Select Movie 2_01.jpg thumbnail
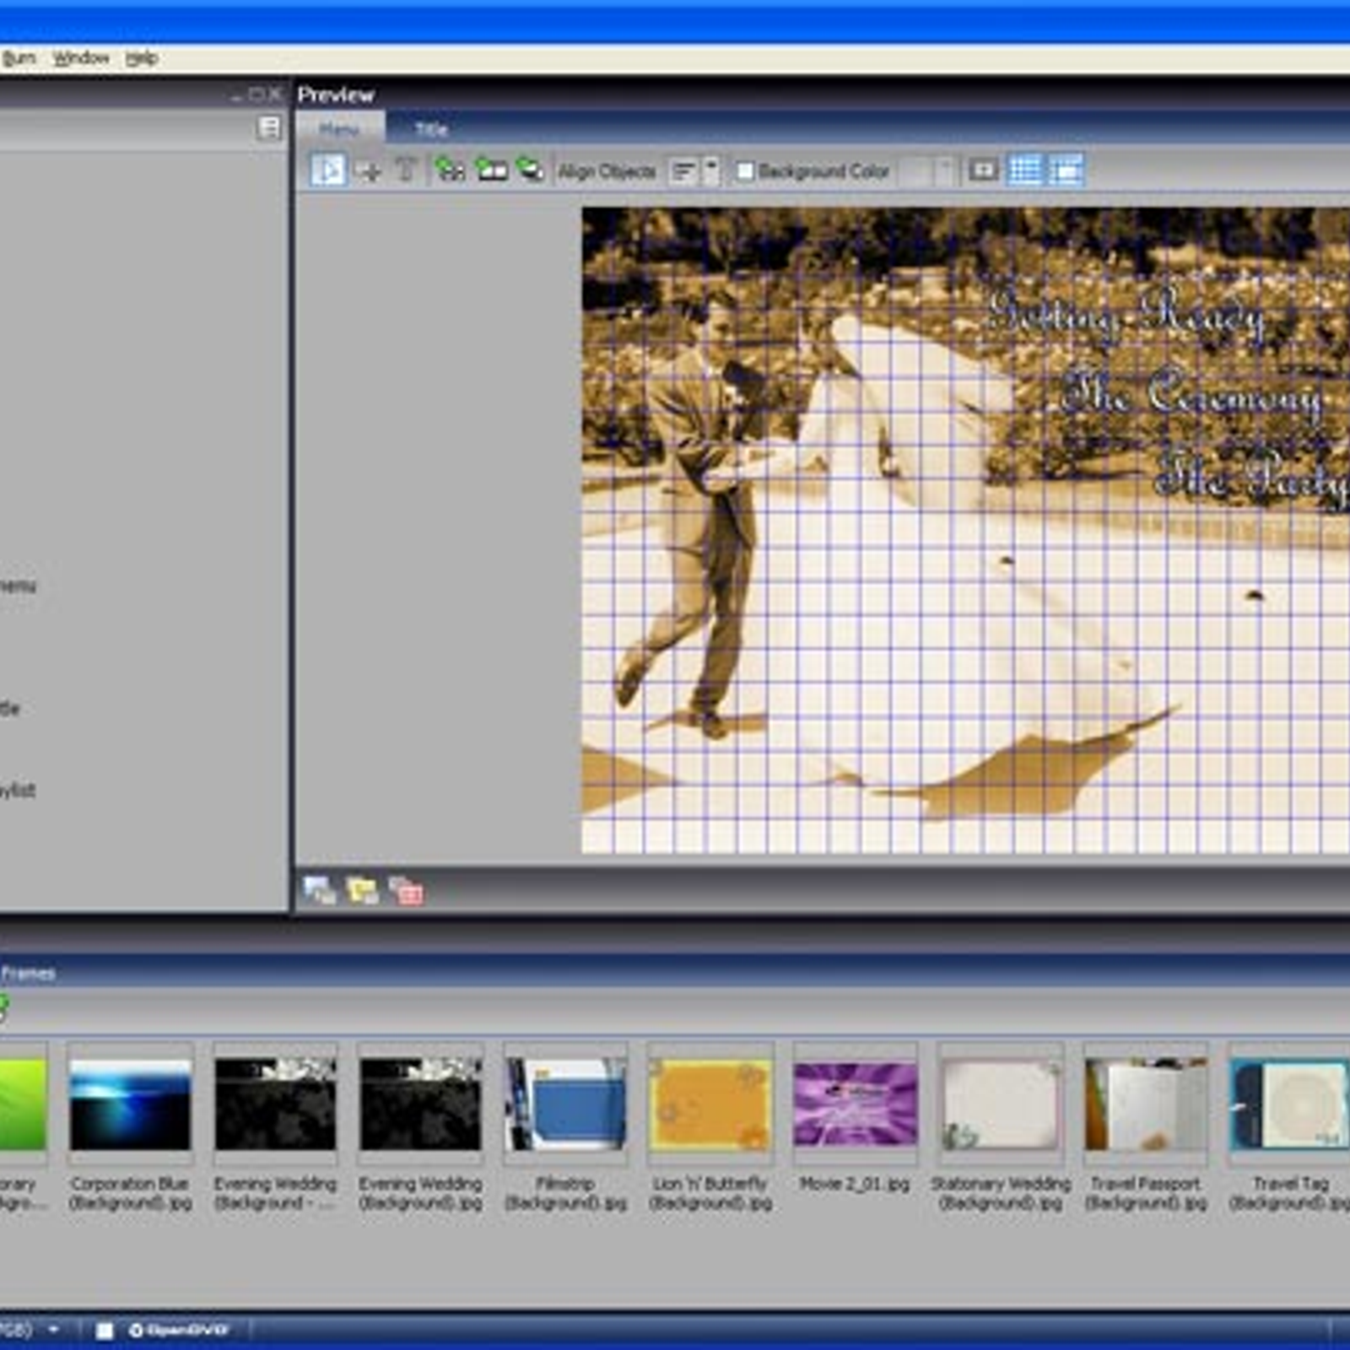The image size is (1350, 1350). [855, 1104]
